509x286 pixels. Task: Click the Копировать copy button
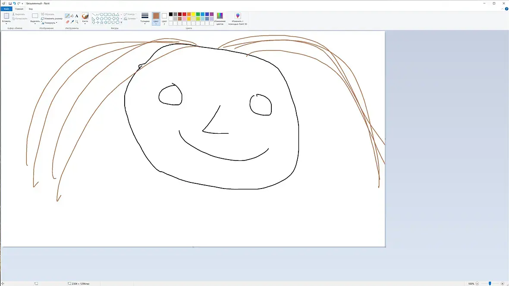(x=19, y=19)
